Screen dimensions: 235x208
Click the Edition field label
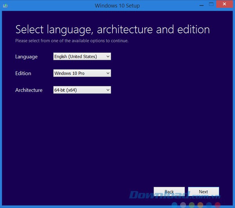(x=23, y=73)
